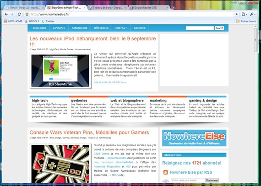Click the Search button on site
This screenshot has width=261, height=186.
(x=219, y=28)
